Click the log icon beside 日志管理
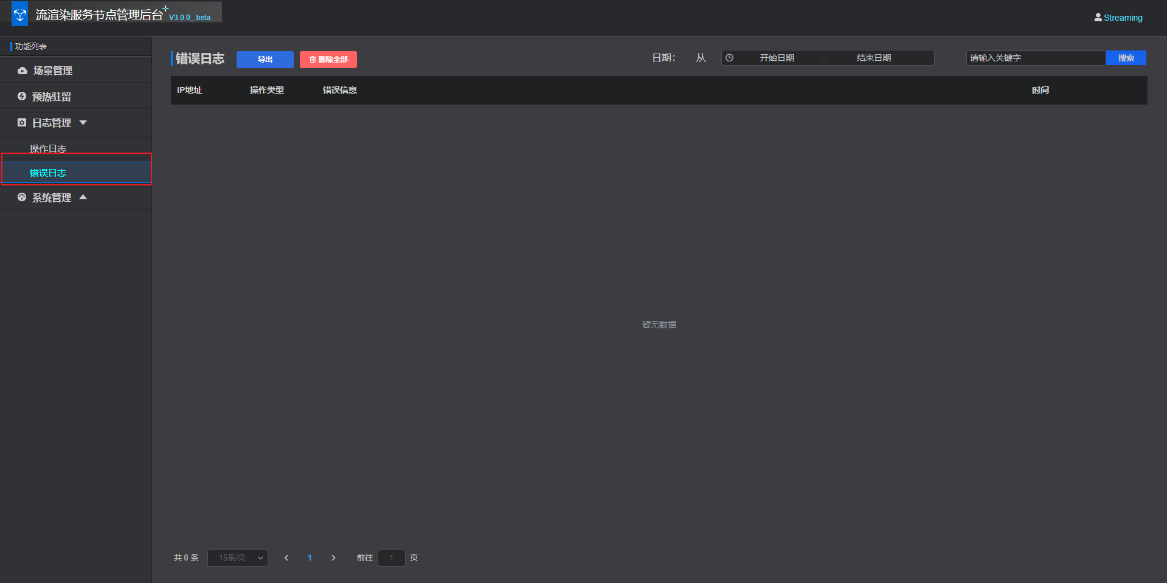Screen dimensions: 1167x583 [22, 123]
